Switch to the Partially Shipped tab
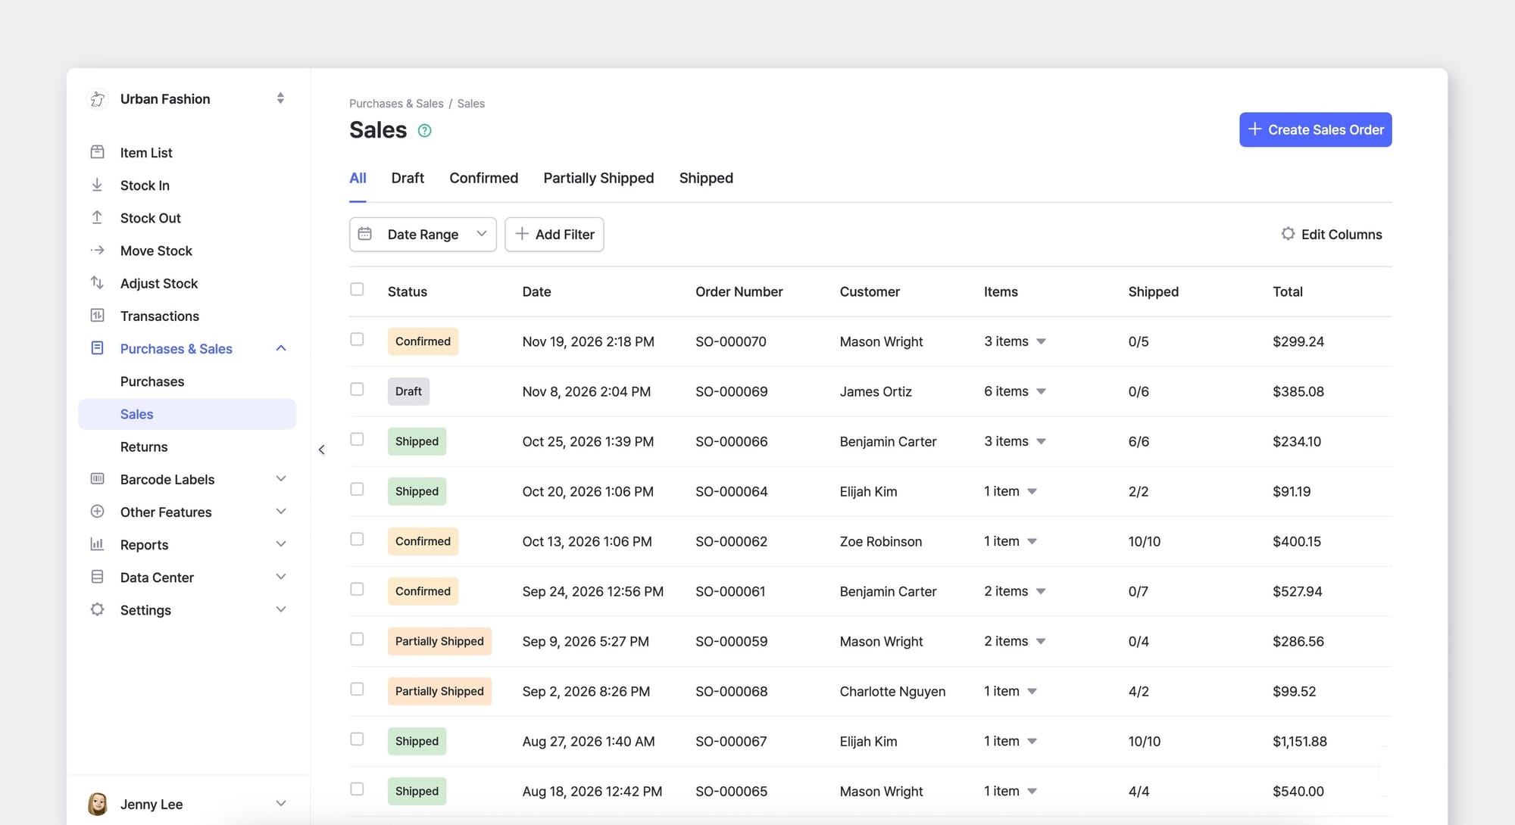This screenshot has height=825, width=1515. point(598,178)
